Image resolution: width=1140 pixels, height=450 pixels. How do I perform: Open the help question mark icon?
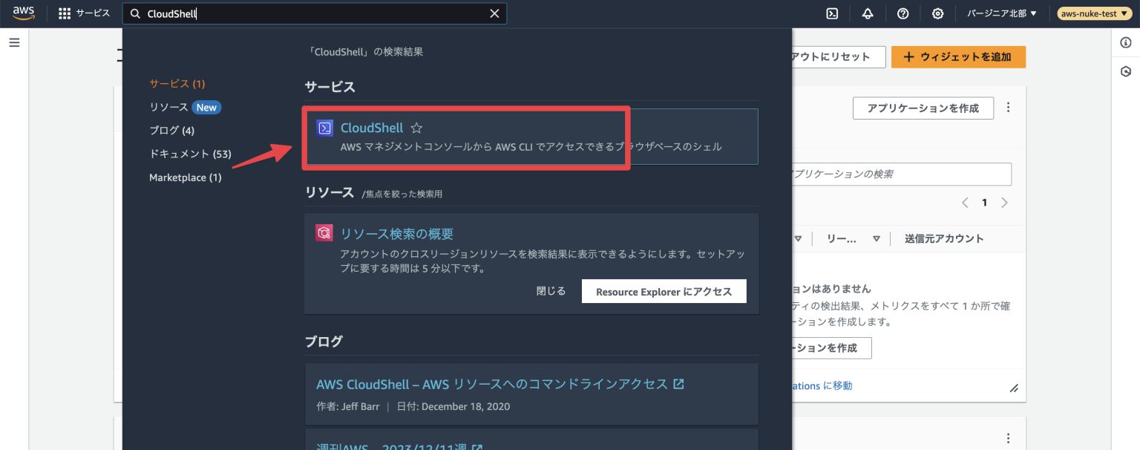[x=902, y=13]
